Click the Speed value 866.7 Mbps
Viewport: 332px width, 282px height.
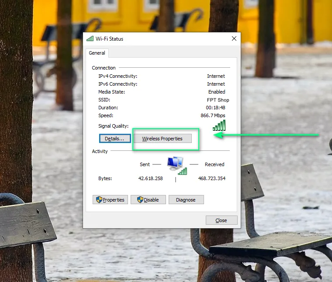pos(213,115)
